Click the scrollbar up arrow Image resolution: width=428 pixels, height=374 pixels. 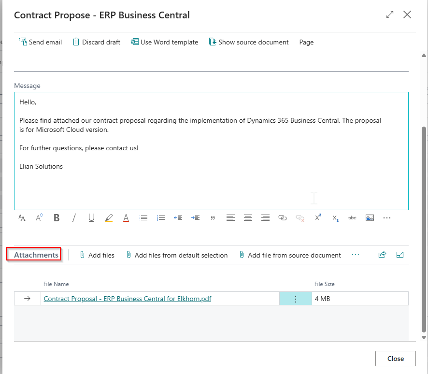[x=424, y=56]
